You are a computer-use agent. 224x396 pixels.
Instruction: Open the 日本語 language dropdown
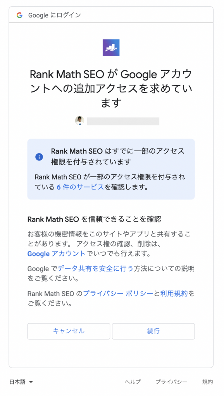[x=21, y=382]
